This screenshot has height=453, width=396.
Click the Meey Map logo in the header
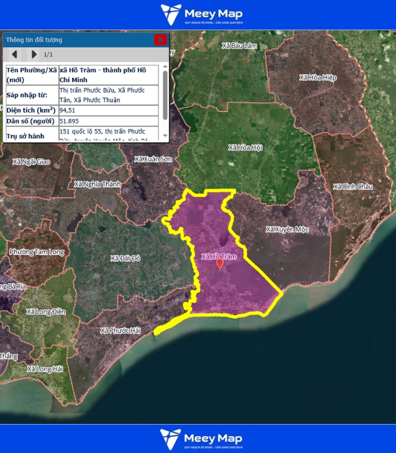tap(201, 15)
